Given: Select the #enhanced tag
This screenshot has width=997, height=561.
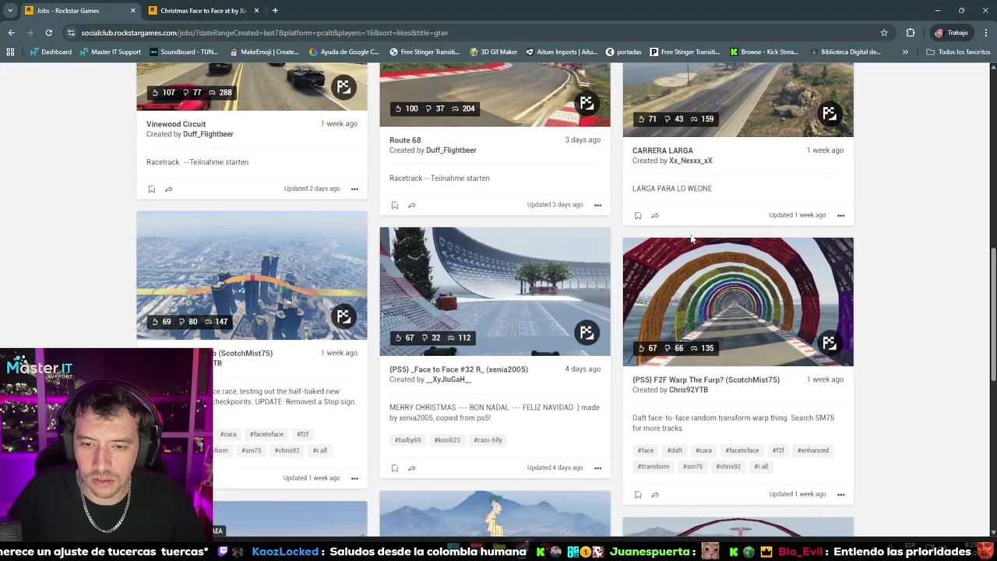Looking at the screenshot, I should tap(812, 450).
